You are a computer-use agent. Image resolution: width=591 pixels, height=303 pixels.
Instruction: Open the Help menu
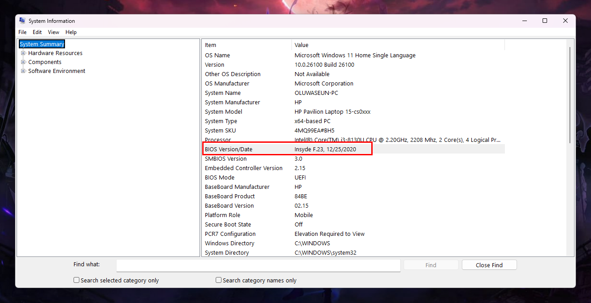(71, 32)
